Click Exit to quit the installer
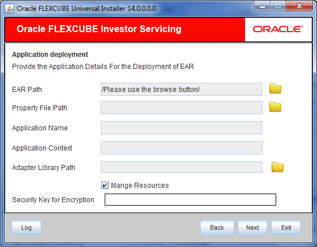This screenshot has height=247, width=317. (286, 227)
